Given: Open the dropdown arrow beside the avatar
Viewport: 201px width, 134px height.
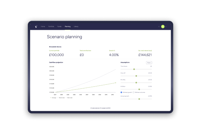Looking at the screenshot, I should 166,26.
